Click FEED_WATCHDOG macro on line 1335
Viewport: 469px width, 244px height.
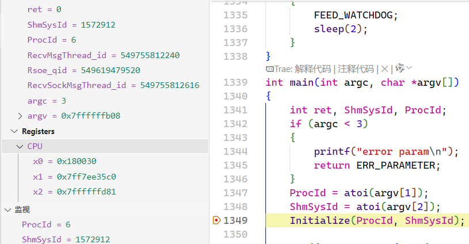(x=353, y=15)
